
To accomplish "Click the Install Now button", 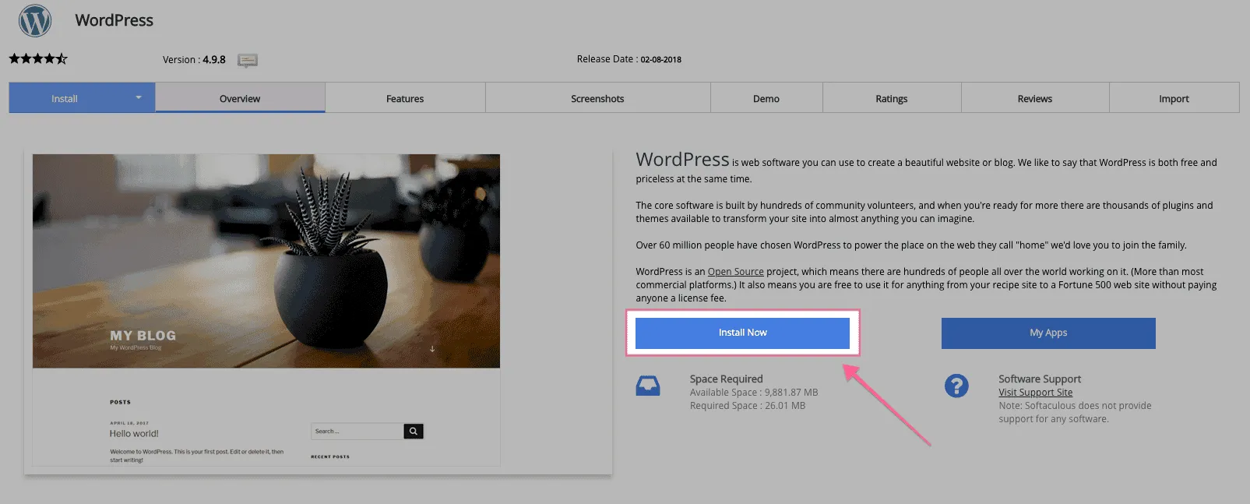I will coord(742,333).
